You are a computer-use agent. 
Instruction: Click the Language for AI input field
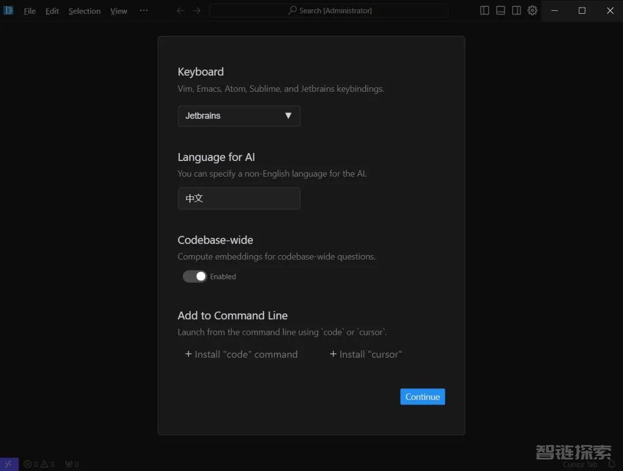coord(239,199)
